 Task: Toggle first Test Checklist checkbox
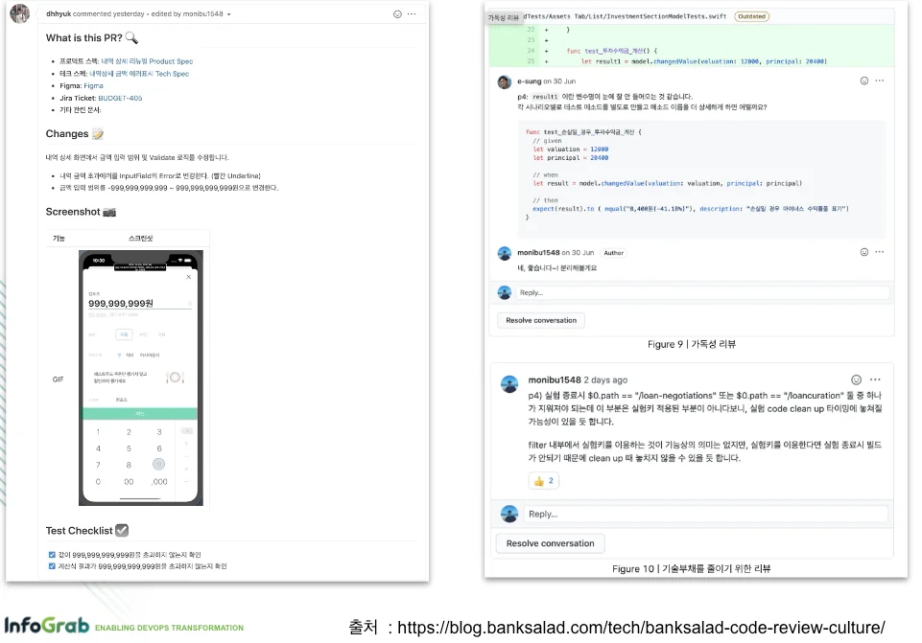52,554
